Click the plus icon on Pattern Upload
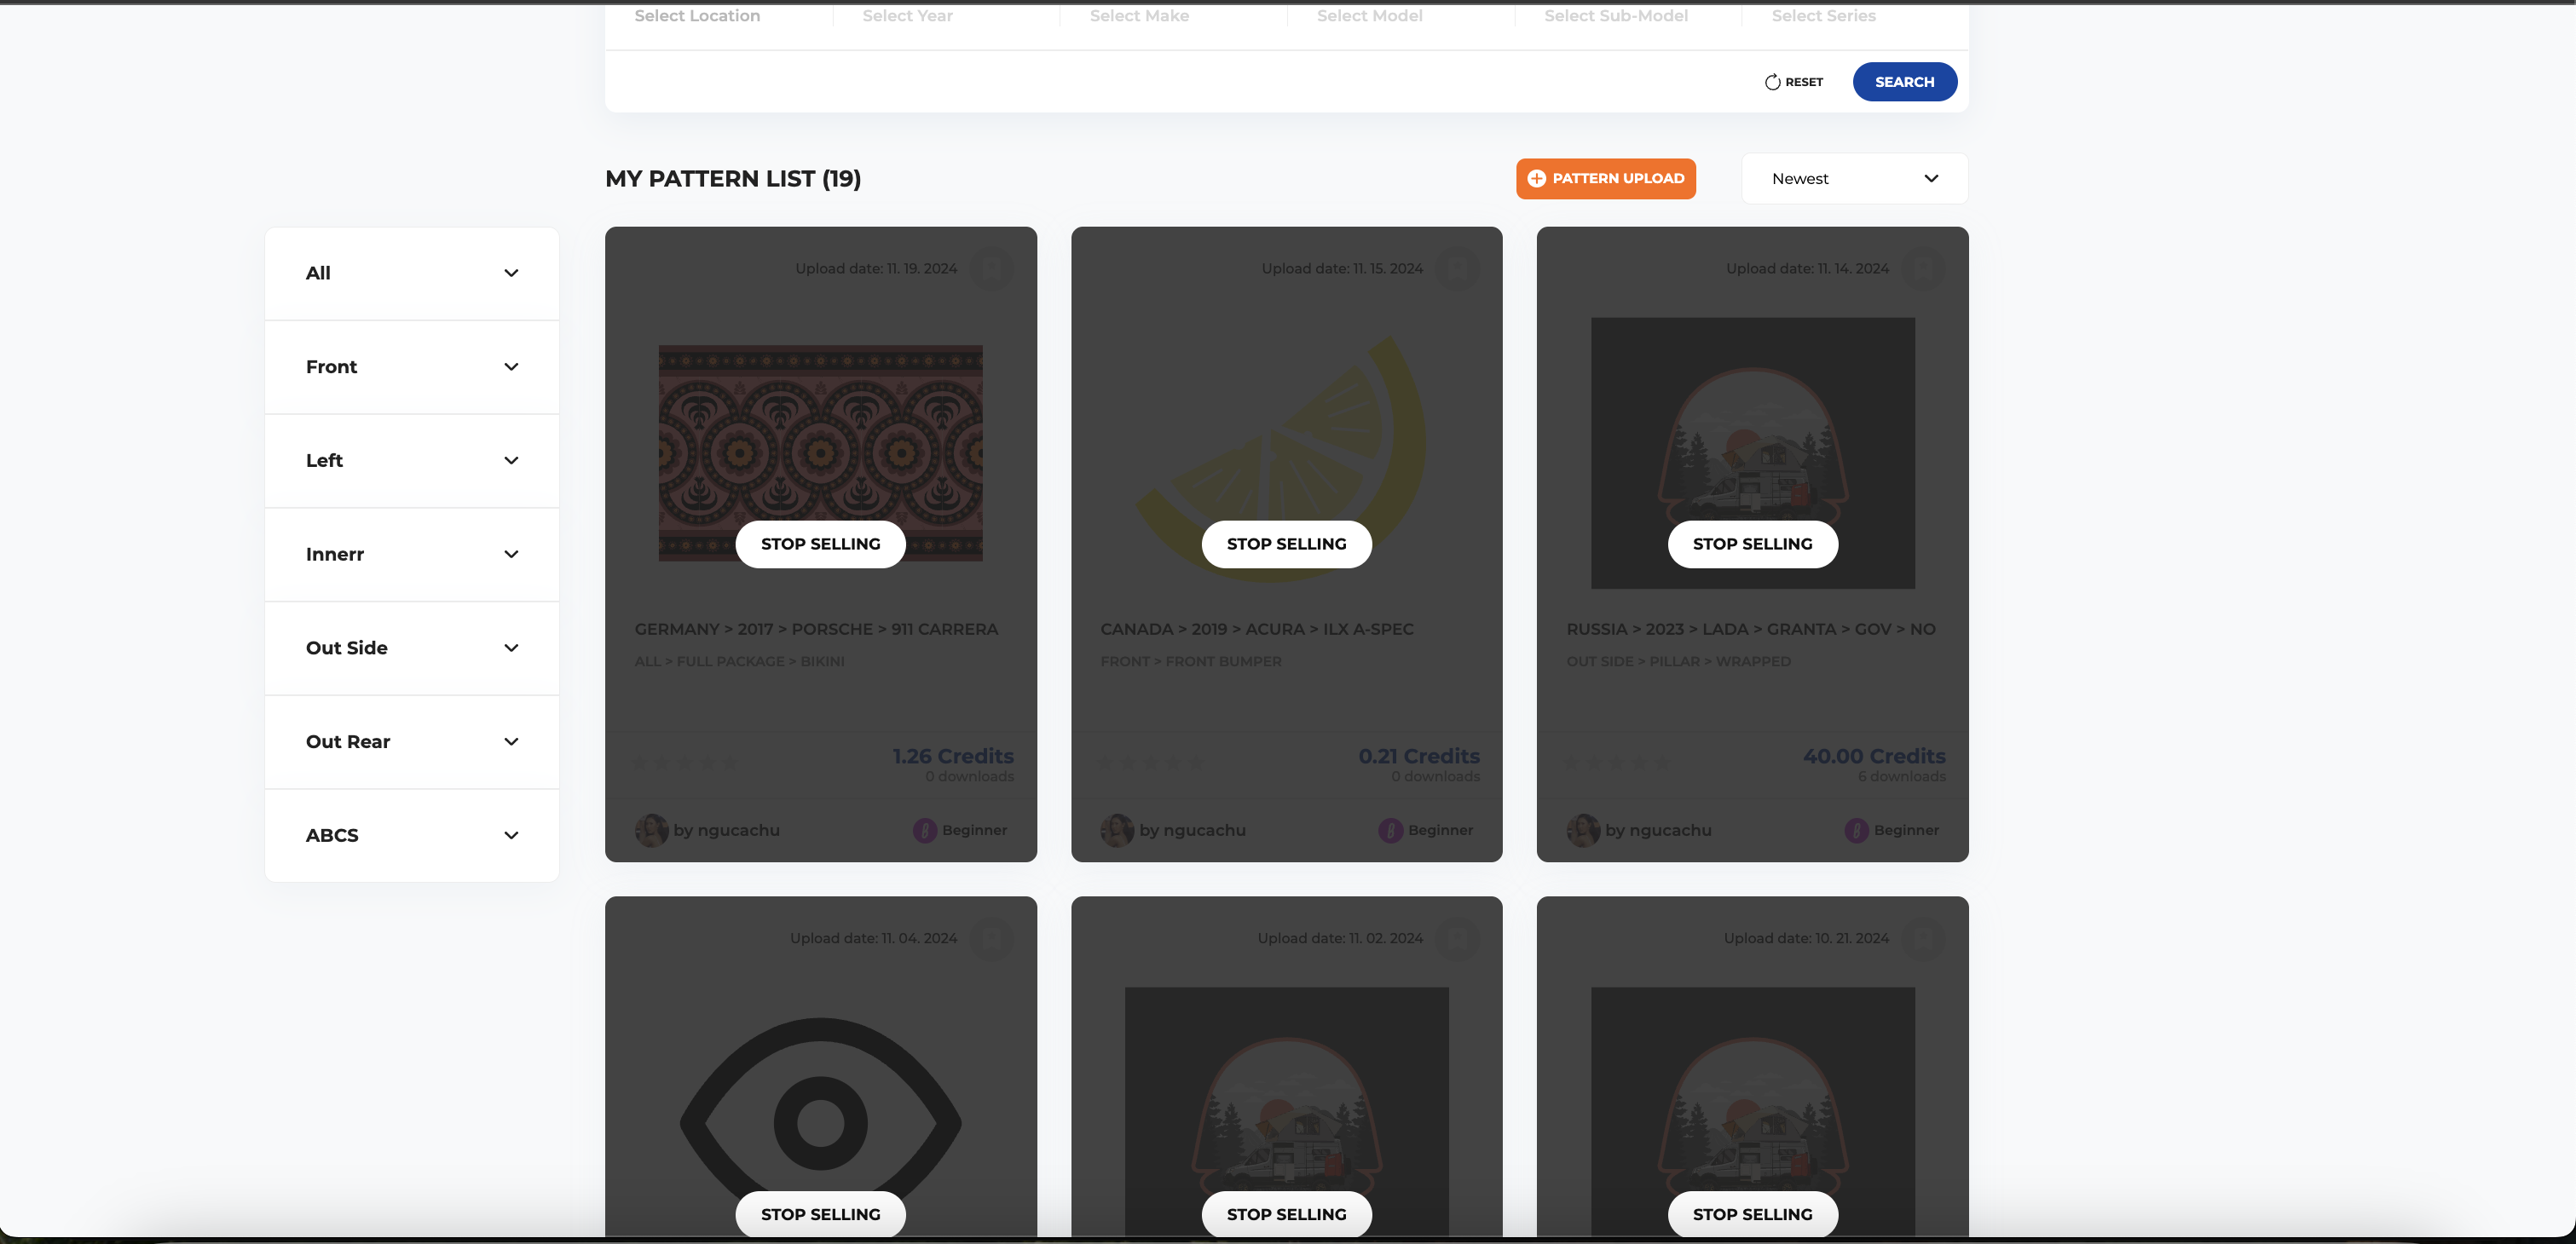 pyautogui.click(x=1537, y=179)
